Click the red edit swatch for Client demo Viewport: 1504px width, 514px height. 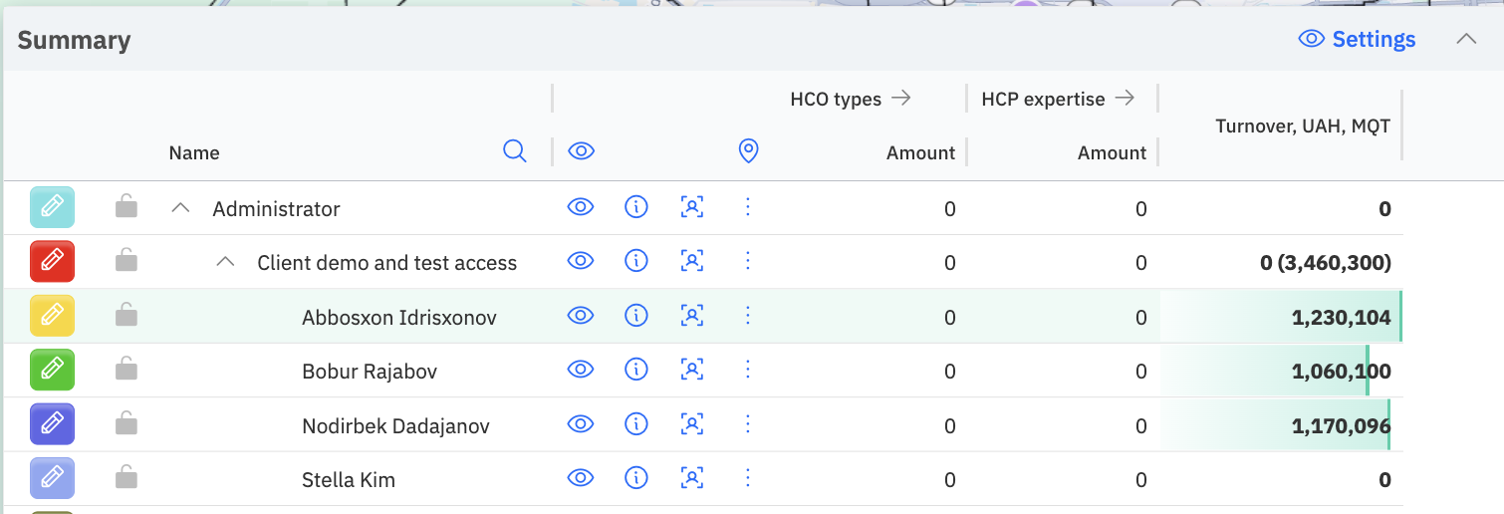click(53, 262)
